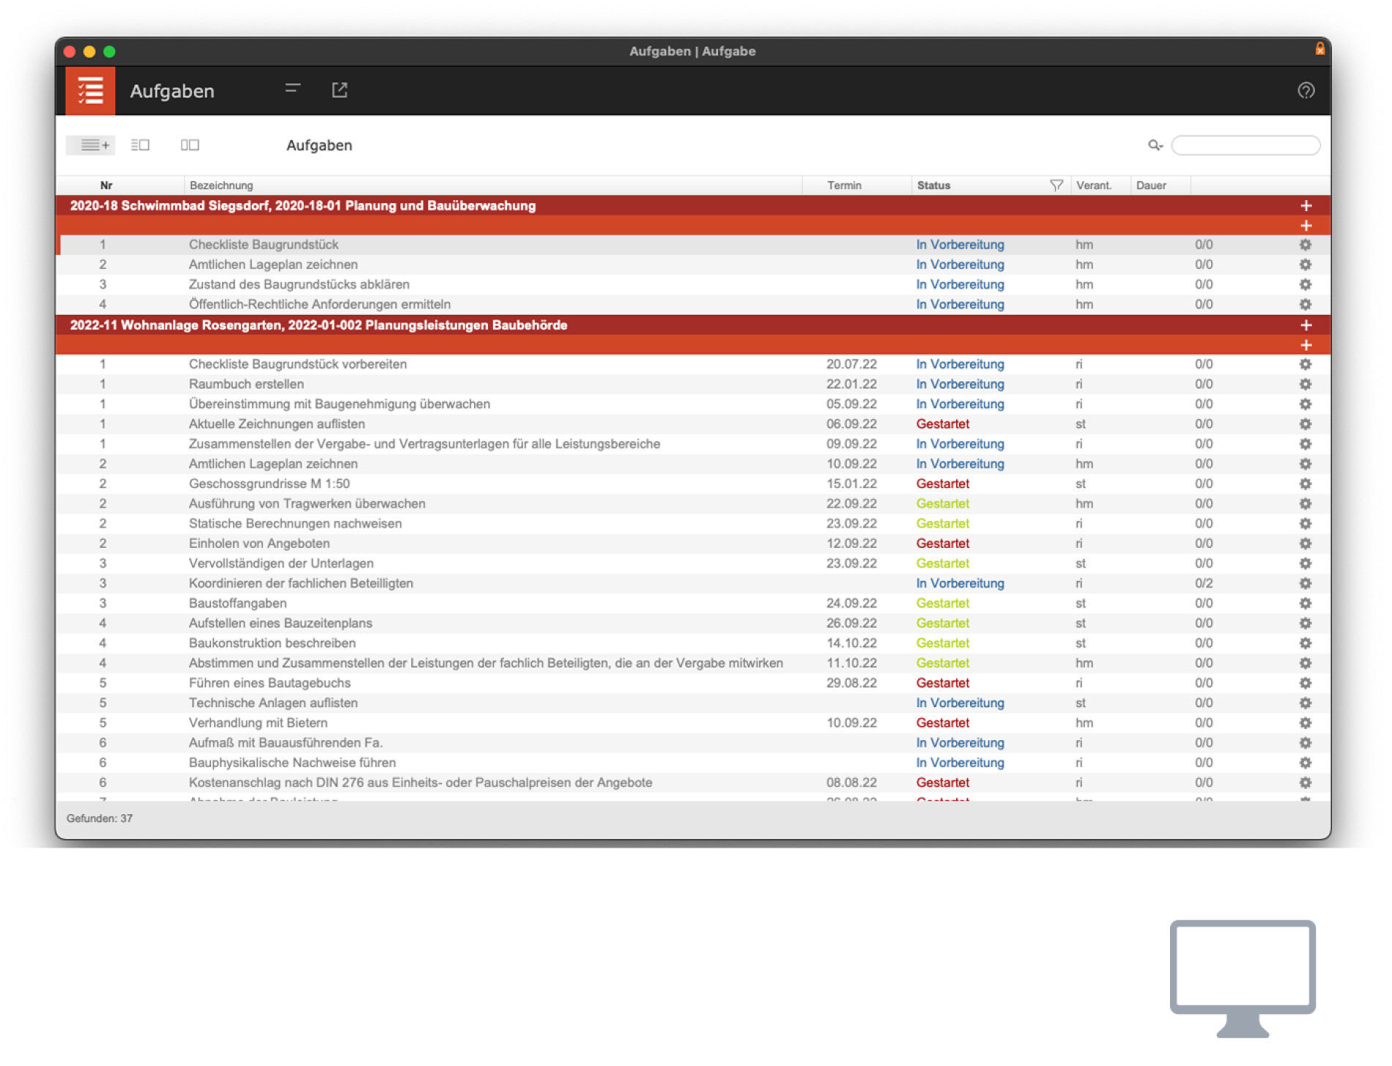
Task: Open gear for Kostenanschlag nach DIN 276 row
Action: coord(1306,782)
